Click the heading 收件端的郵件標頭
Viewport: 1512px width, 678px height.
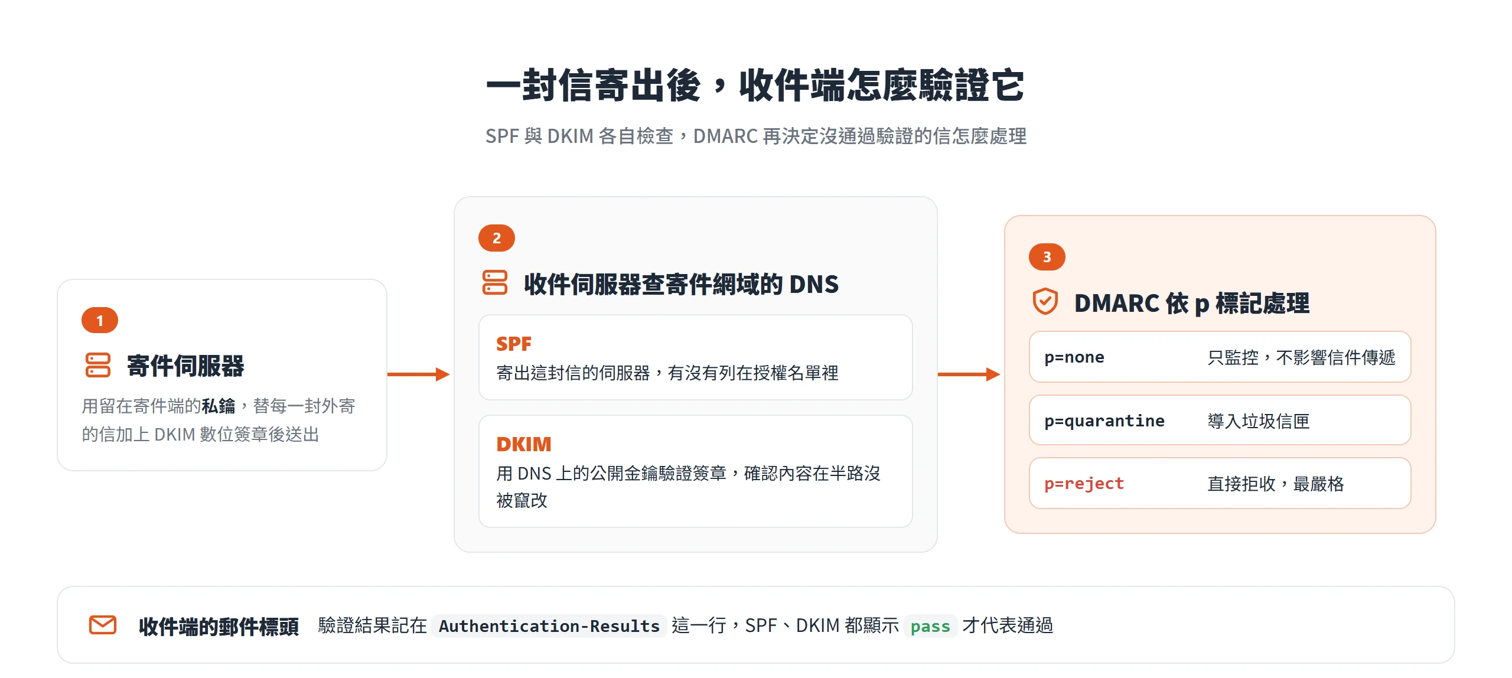pos(219,626)
